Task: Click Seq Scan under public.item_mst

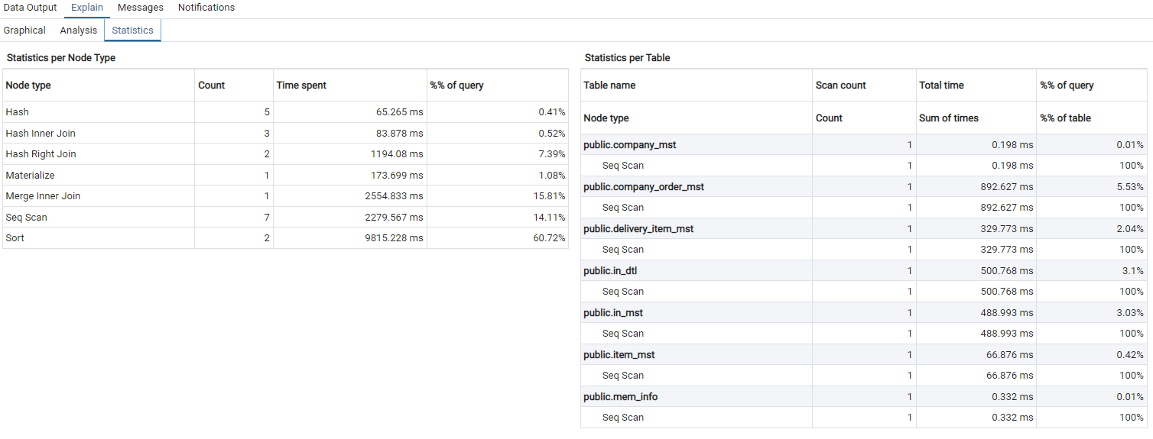Action: pyautogui.click(x=623, y=376)
